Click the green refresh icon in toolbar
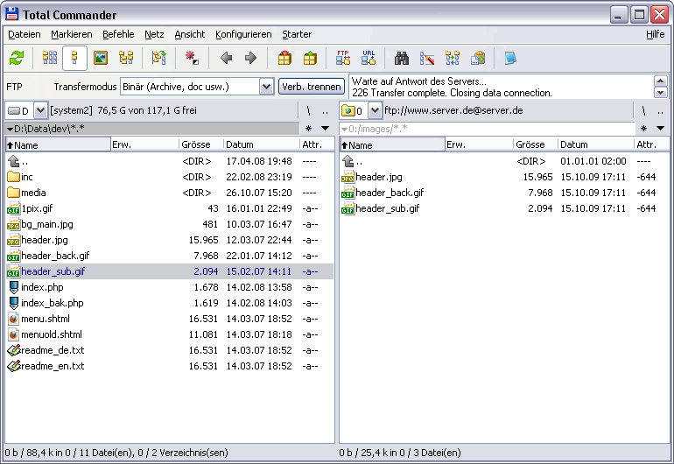674x464 pixels. click(17, 59)
